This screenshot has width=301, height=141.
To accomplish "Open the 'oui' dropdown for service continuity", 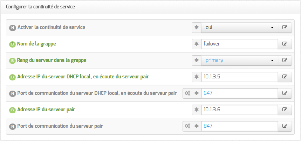I will [x=240, y=28].
